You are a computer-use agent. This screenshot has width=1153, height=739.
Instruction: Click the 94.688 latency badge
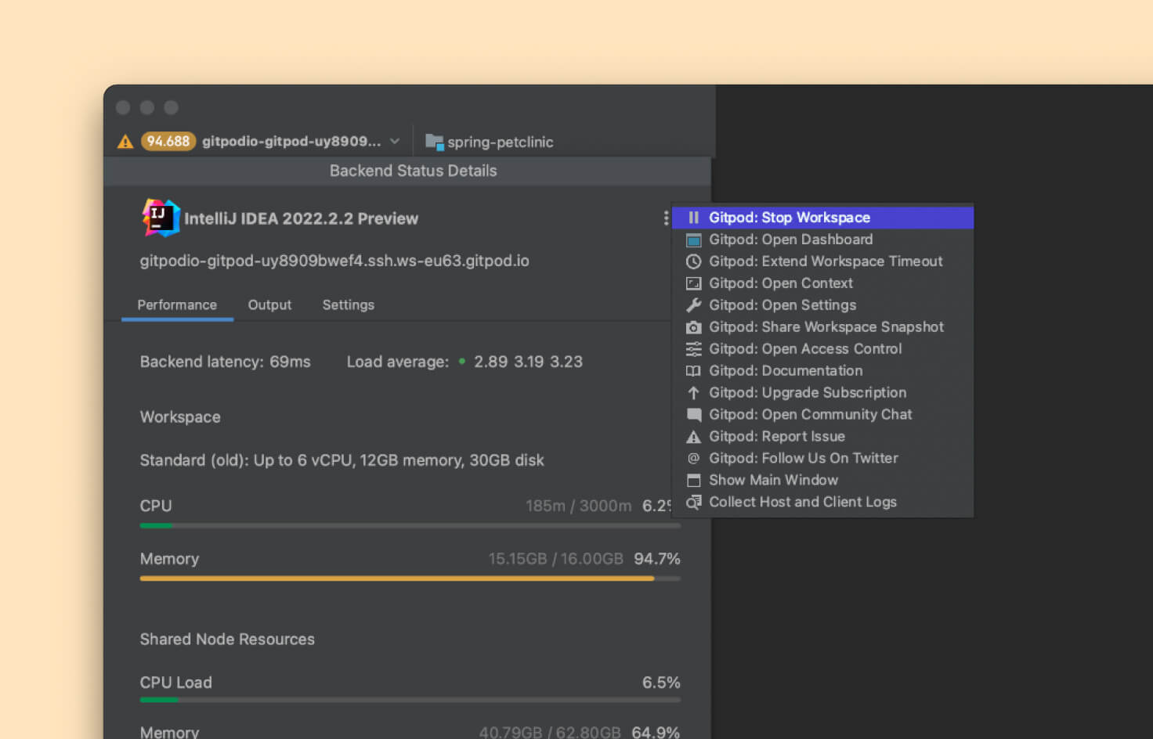coord(168,141)
